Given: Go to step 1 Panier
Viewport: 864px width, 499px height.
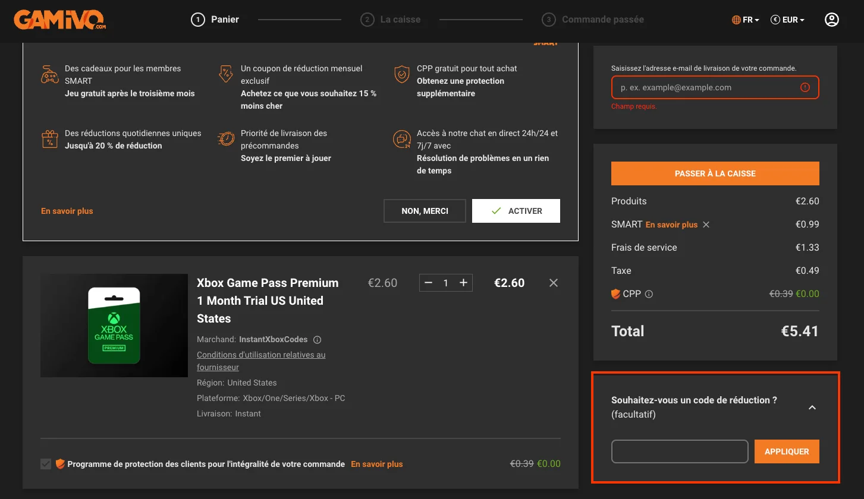Looking at the screenshot, I should point(215,20).
